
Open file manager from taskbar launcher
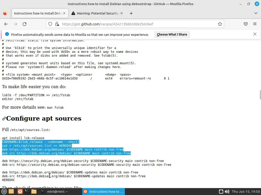click(34, 191)
